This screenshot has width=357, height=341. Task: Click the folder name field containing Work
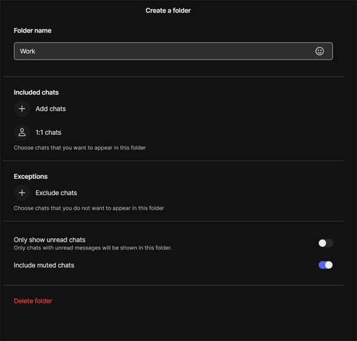161,51
